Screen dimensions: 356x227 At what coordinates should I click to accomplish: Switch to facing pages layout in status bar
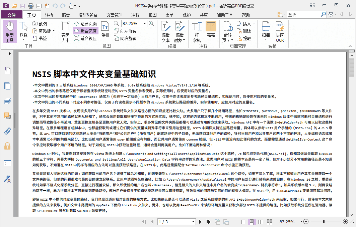click(261, 221)
